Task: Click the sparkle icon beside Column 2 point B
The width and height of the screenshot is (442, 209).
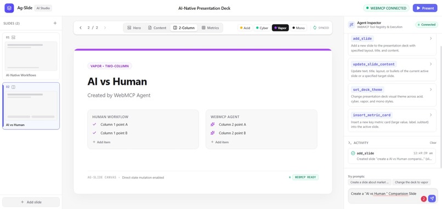Action: pyautogui.click(x=213, y=133)
